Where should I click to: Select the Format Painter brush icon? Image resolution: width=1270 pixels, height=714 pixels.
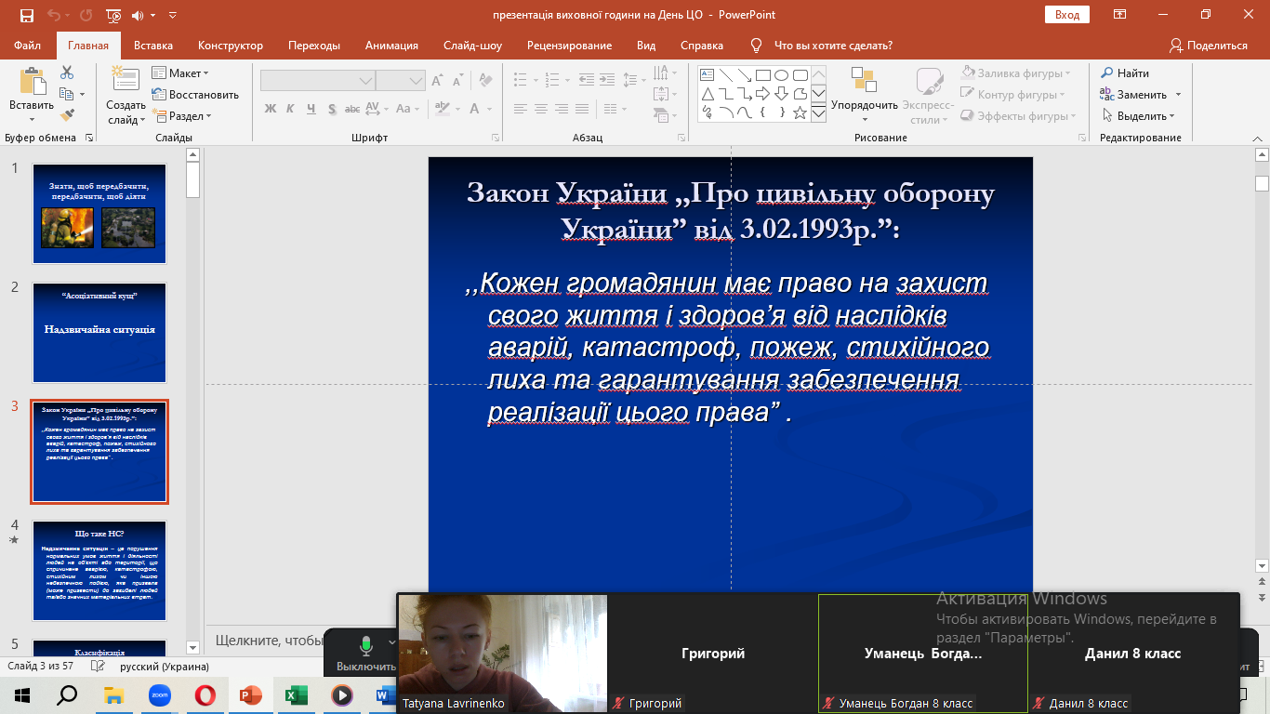point(67,115)
